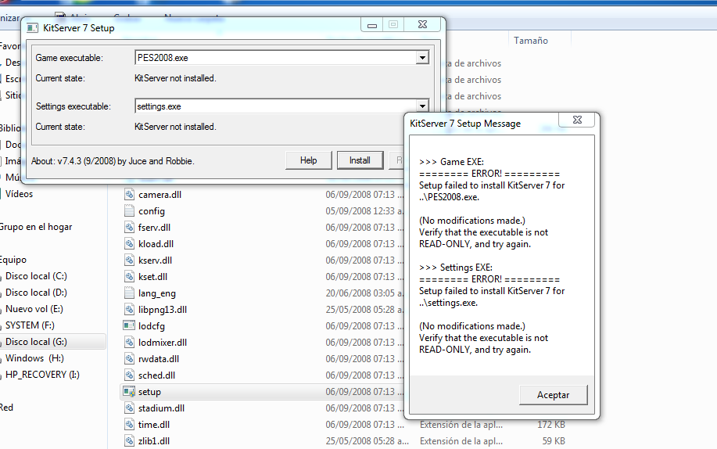Select Disco local (G:) drive
The width and height of the screenshot is (717, 449).
[36, 342]
